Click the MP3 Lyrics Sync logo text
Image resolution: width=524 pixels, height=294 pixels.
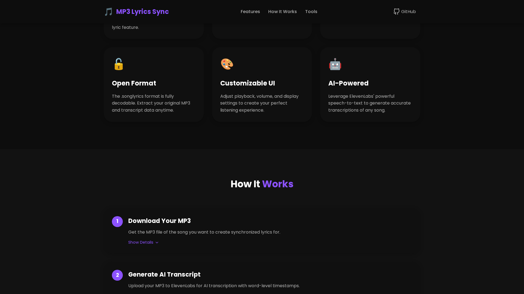[142, 11]
